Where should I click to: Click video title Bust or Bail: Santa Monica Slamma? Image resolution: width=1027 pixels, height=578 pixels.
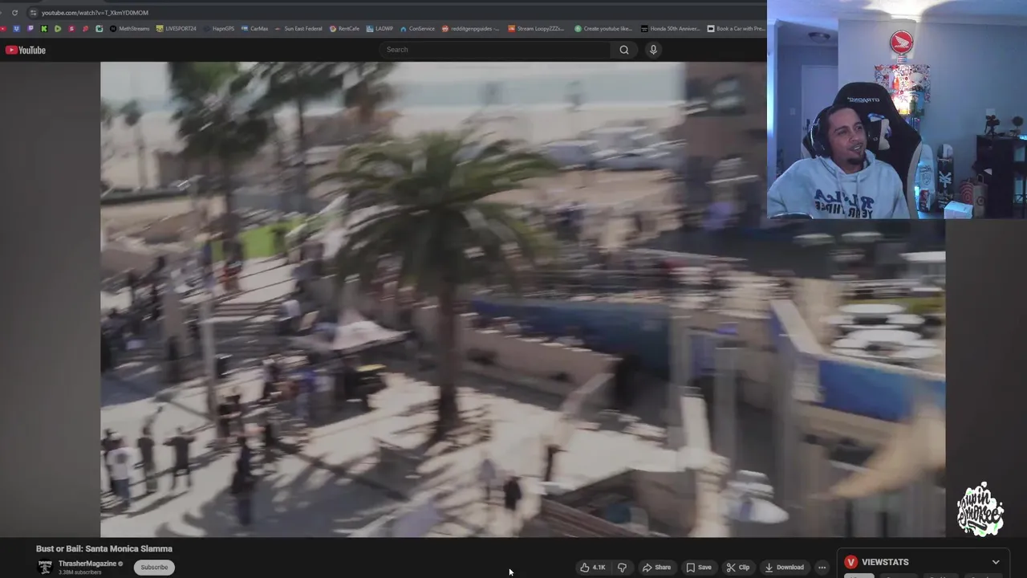click(x=104, y=549)
